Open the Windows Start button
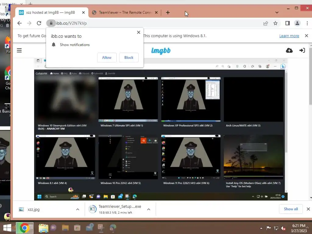Image resolution: width=312 pixels, height=234 pixels. tap(7, 228)
